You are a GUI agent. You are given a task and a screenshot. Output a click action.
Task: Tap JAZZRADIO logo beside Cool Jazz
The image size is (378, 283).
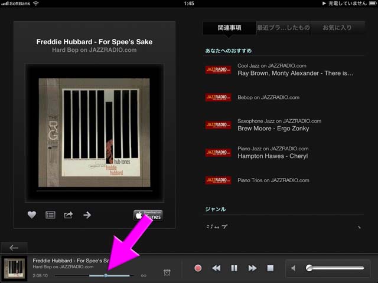(218, 70)
